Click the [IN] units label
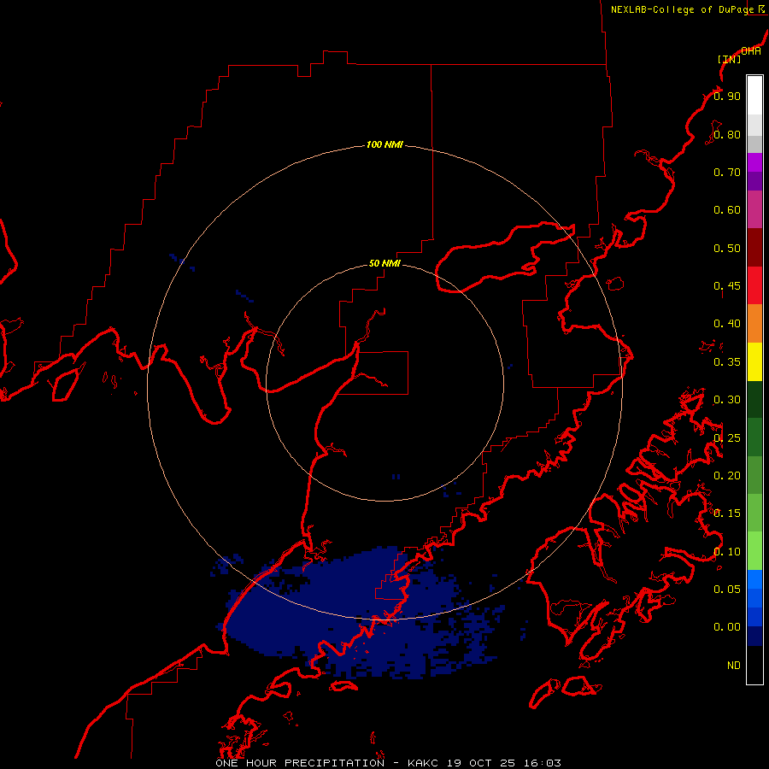Screen dimensions: 769x769 tap(730, 59)
